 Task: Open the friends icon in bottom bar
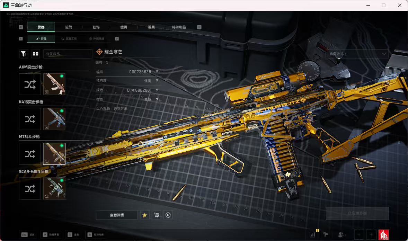pyautogui.click(x=340, y=235)
